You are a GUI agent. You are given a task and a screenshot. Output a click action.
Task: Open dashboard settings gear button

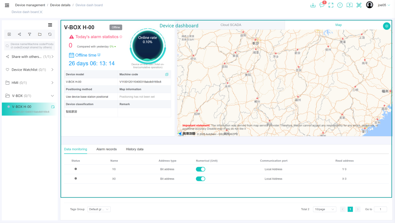coord(386,26)
